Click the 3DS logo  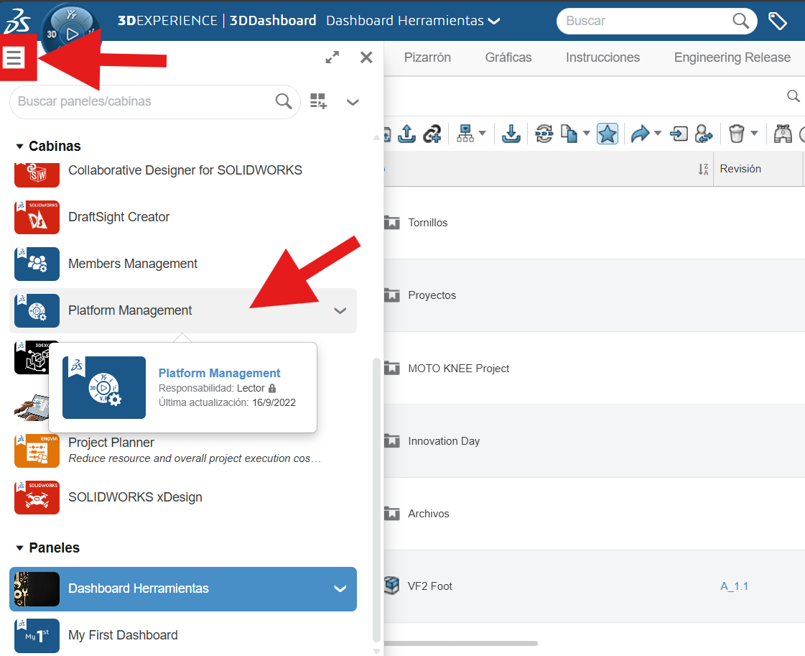(x=17, y=21)
